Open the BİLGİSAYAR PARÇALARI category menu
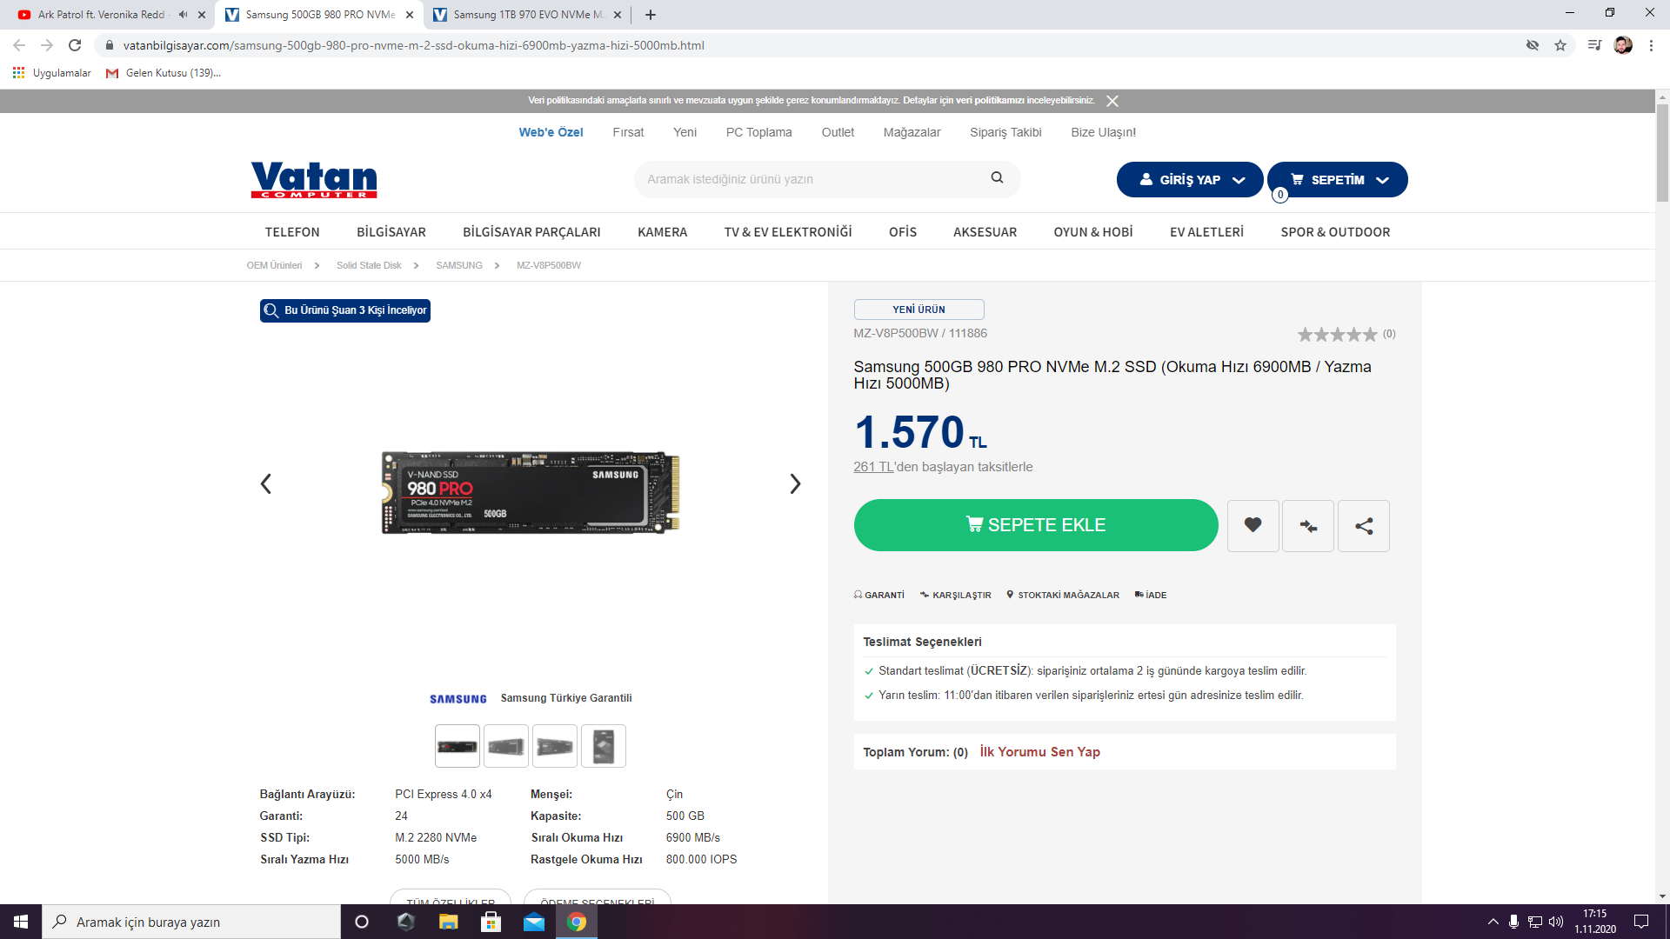This screenshot has height=939, width=1670. (531, 232)
